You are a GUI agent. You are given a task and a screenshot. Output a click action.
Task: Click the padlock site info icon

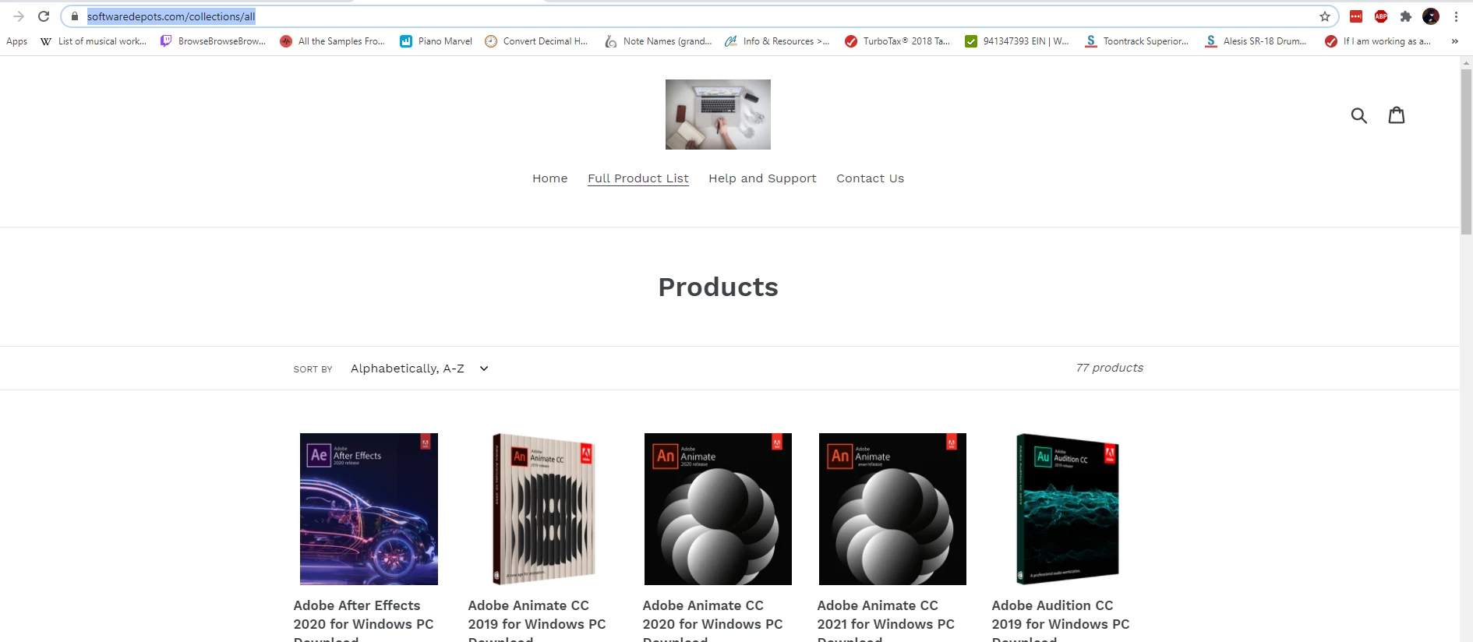[x=75, y=16]
